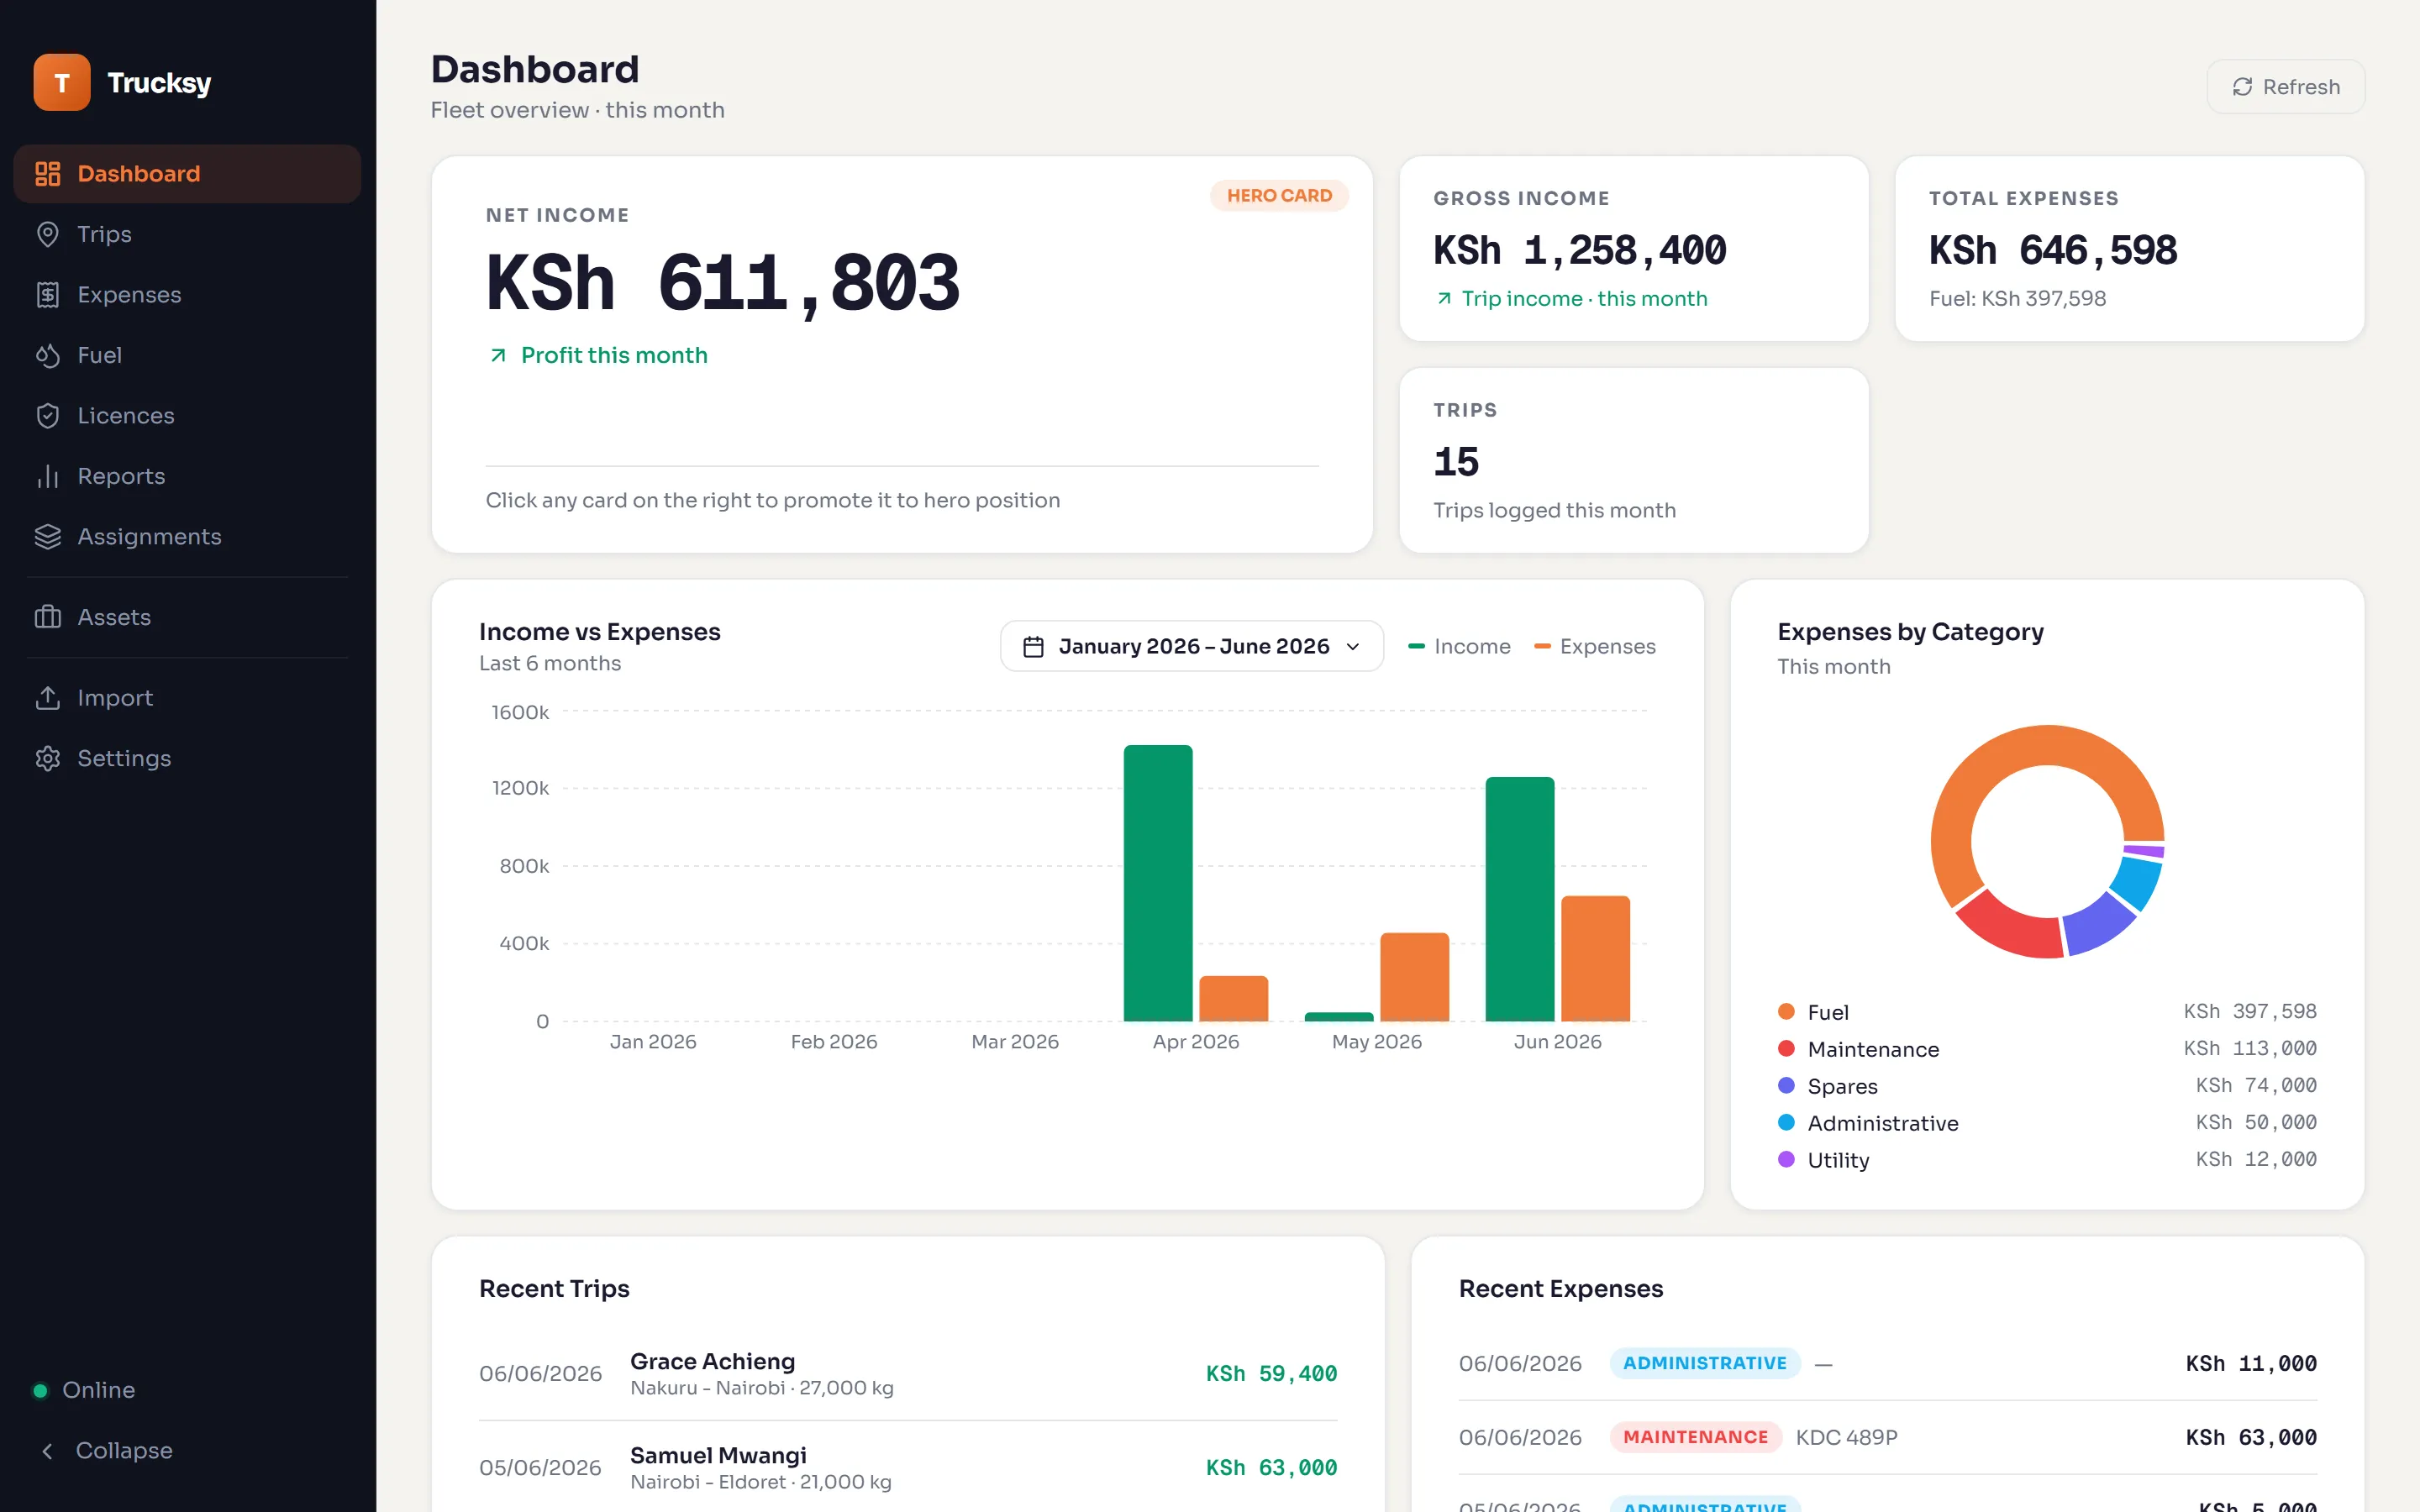Click the Jun 2026 green income bar
Image resolution: width=2420 pixels, height=1512 pixels.
1520,899
